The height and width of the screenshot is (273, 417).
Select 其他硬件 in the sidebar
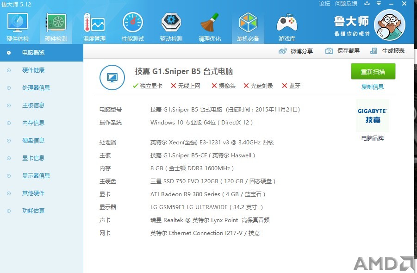click(42, 193)
